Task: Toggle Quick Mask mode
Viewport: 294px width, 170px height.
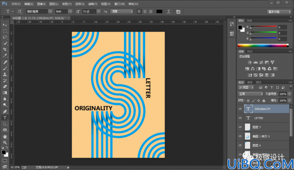Action: click(x=5, y=161)
